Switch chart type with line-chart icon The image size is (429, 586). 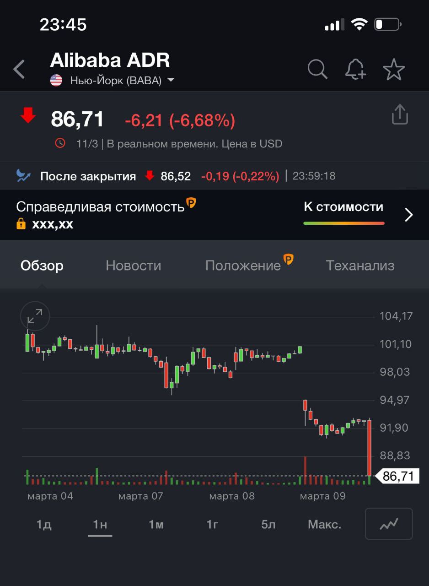point(389,524)
